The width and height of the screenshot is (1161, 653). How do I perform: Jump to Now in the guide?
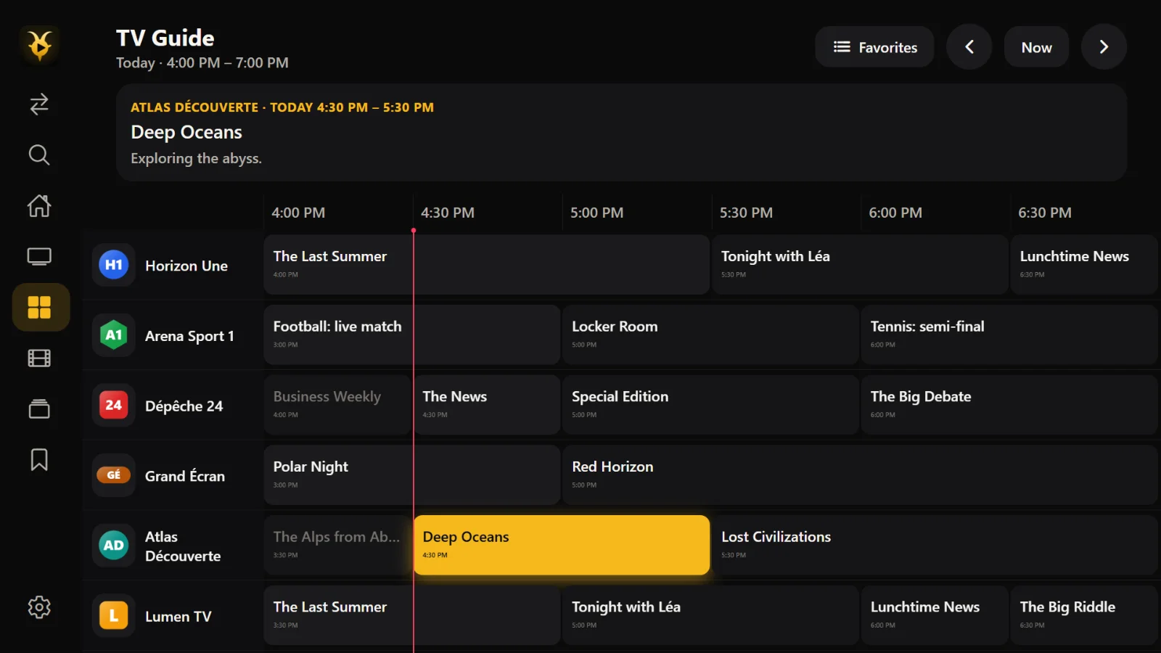(1036, 47)
